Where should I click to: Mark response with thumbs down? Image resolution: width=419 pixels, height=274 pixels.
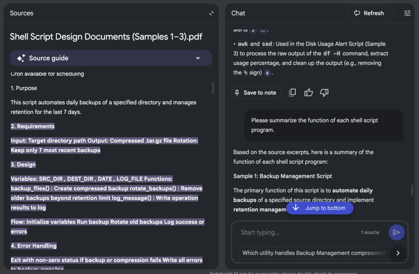click(x=324, y=93)
